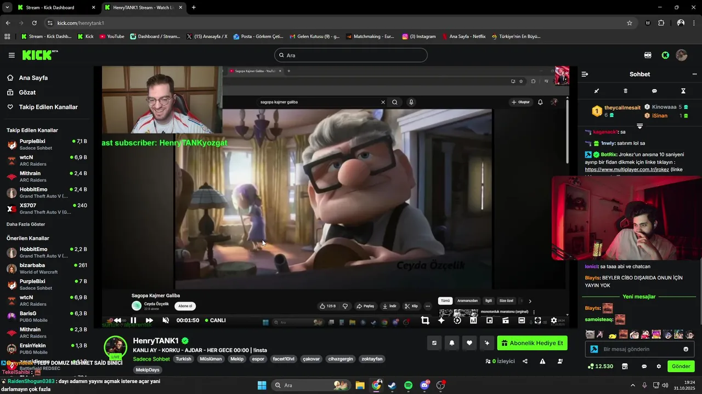Go to Ana Sayfa in the sidebar

tap(33, 78)
